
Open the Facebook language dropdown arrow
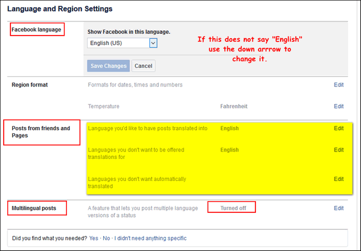point(153,43)
